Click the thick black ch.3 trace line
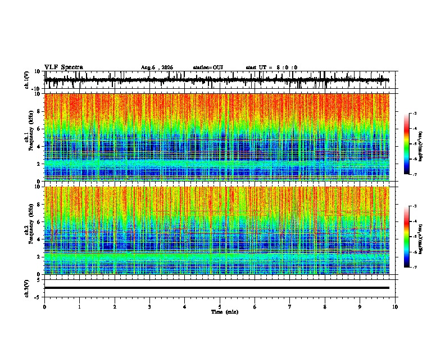The height and width of the screenshot is (344, 445). tap(217, 288)
